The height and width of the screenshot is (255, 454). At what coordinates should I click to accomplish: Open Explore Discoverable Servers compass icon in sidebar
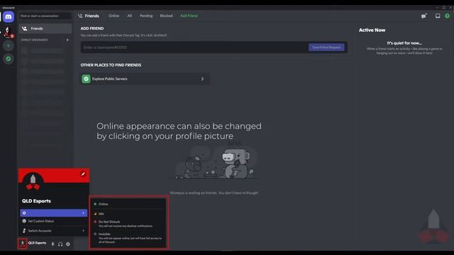click(x=9, y=59)
